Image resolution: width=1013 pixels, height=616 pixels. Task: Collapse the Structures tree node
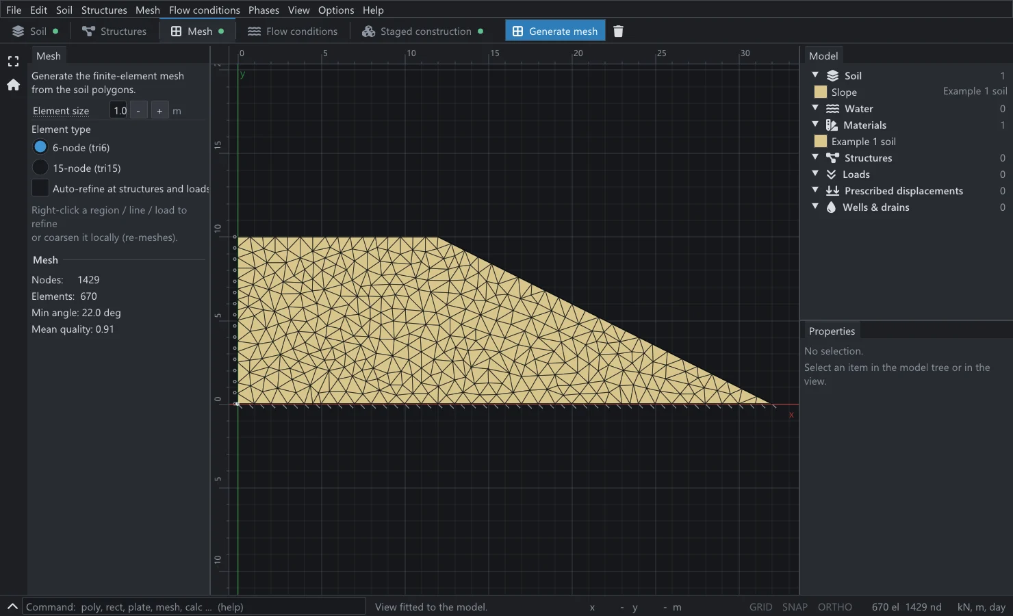click(x=815, y=157)
